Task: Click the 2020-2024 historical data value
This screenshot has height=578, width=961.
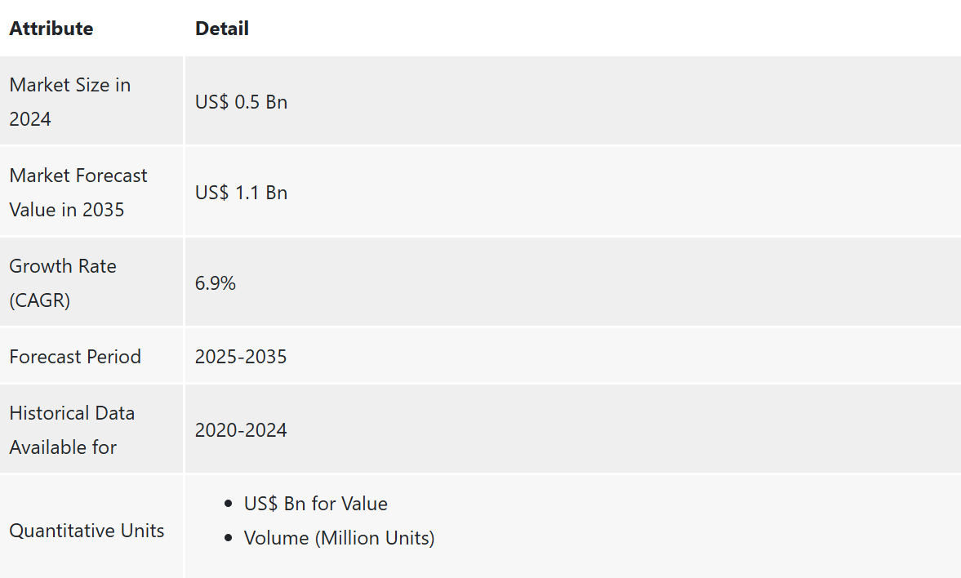Action: 241,430
